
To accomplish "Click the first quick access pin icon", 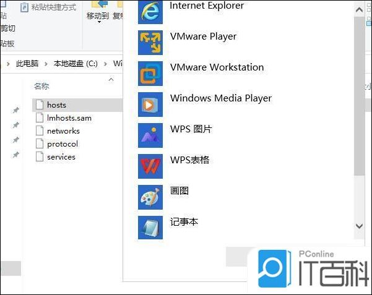I will tap(16, 110).
